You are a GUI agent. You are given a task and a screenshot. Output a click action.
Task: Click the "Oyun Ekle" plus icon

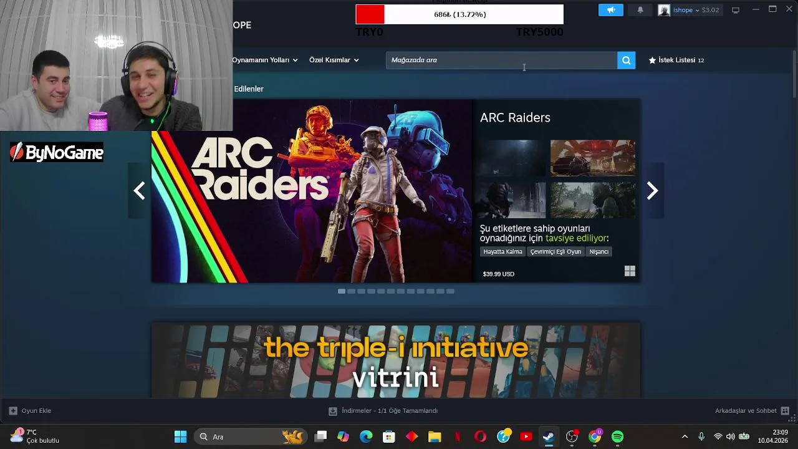click(13, 411)
